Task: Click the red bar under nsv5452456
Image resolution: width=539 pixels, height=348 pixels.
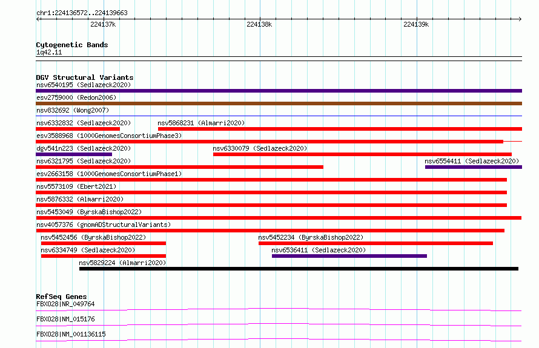Action: pos(104,243)
